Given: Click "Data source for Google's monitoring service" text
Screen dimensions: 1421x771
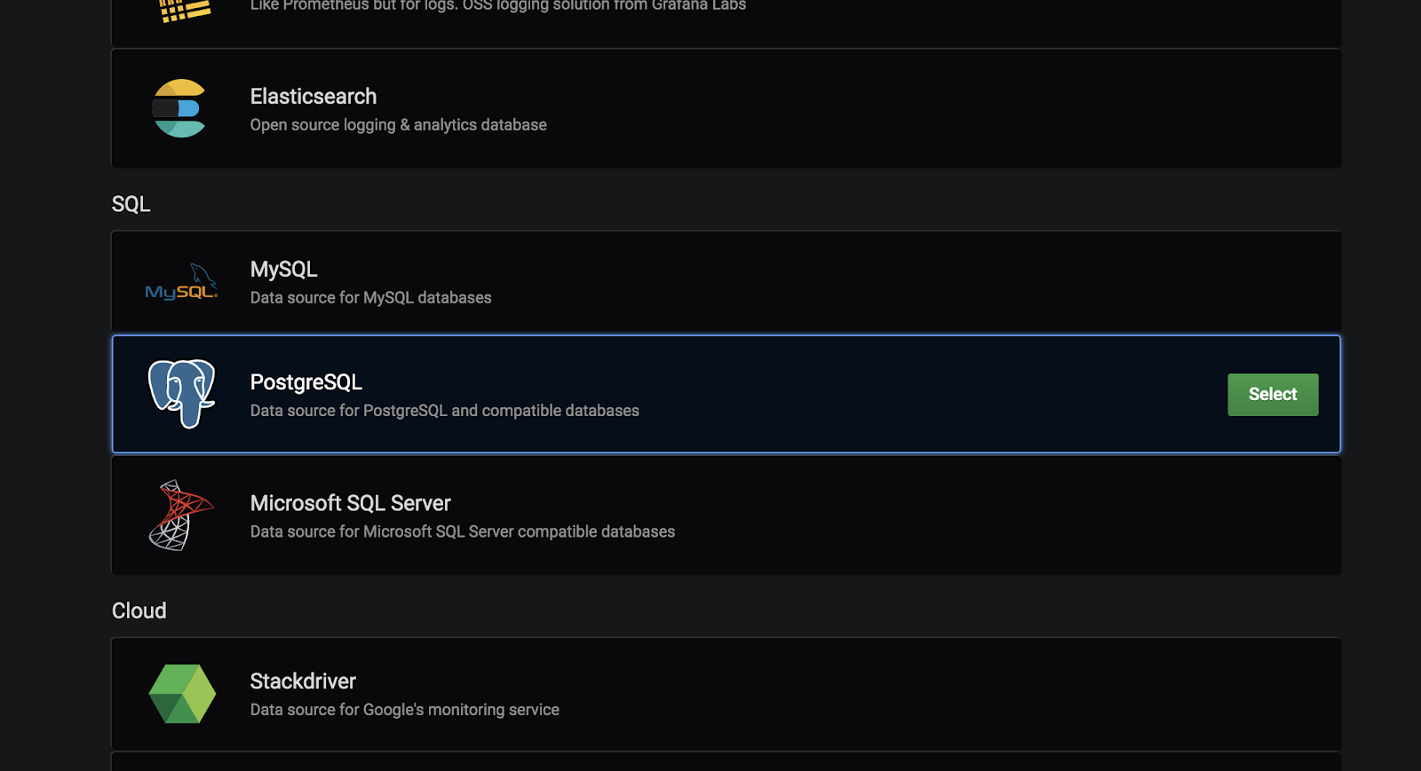Looking at the screenshot, I should tap(404, 710).
